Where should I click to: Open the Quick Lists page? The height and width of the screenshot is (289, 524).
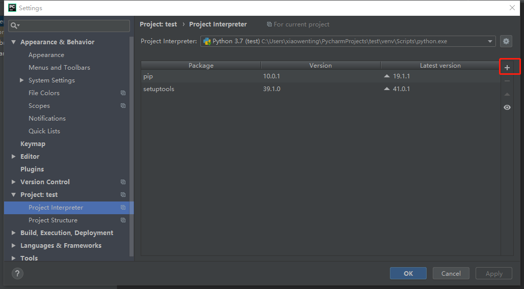click(44, 131)
